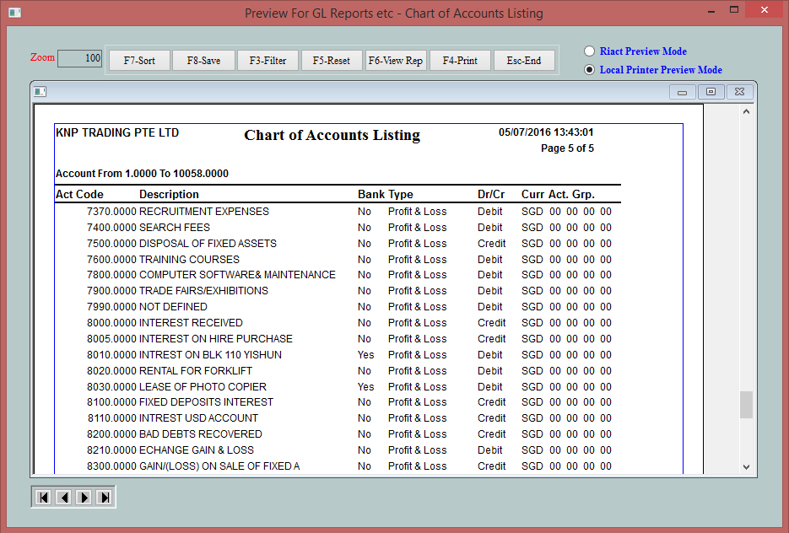Open F6-View Rep report view
Image resolution: width=789 pixels, height=533 pixels.
point(396,61)
